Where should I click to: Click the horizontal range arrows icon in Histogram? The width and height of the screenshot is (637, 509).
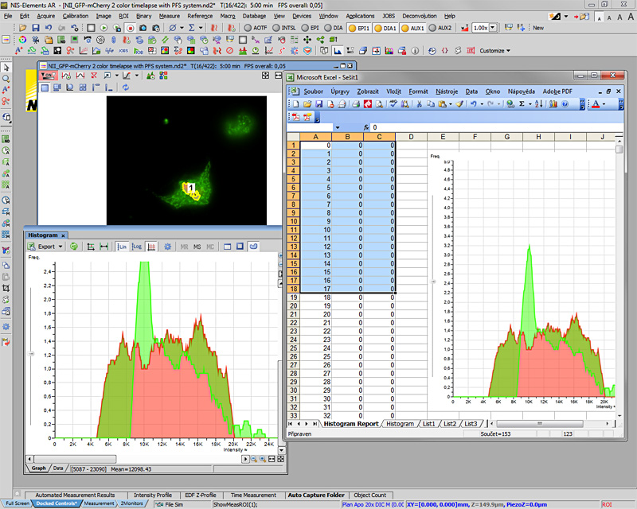pos(104,247)
